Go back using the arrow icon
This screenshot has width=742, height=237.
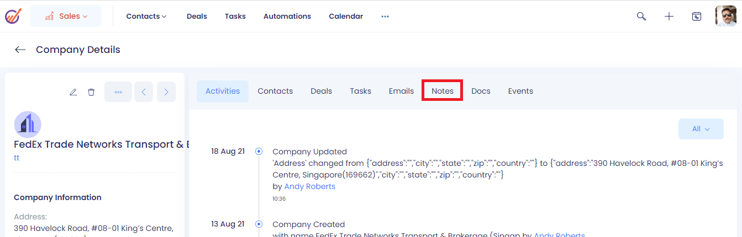20,50
